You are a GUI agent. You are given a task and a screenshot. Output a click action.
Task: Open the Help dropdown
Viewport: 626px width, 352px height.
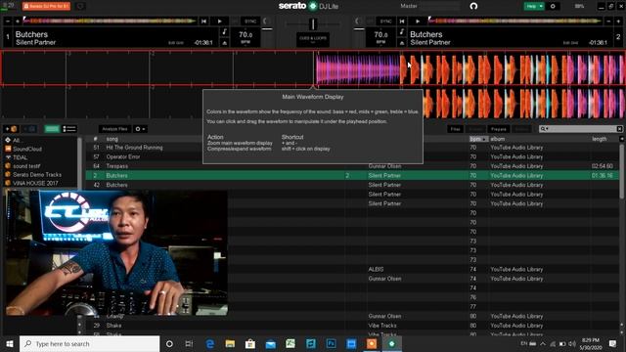534,6
